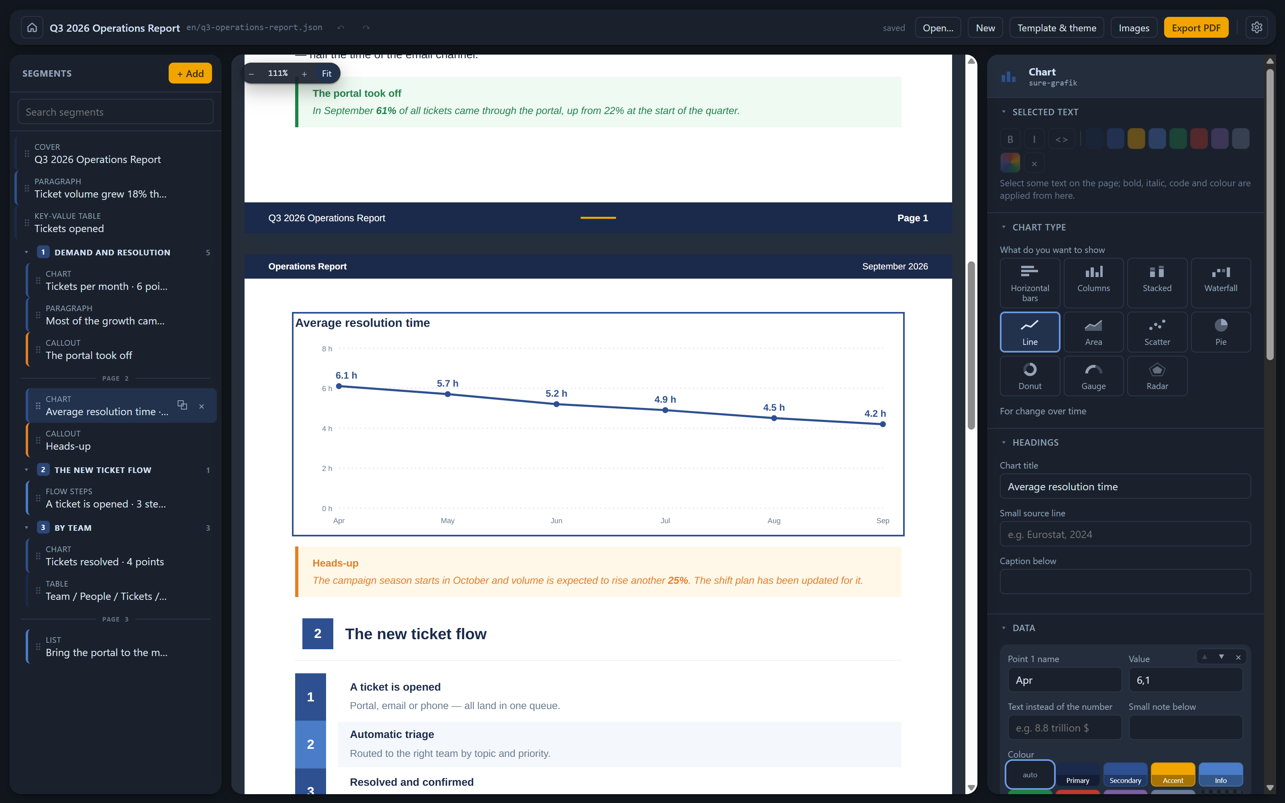Open settings via the gear icon

point(1256,28)
